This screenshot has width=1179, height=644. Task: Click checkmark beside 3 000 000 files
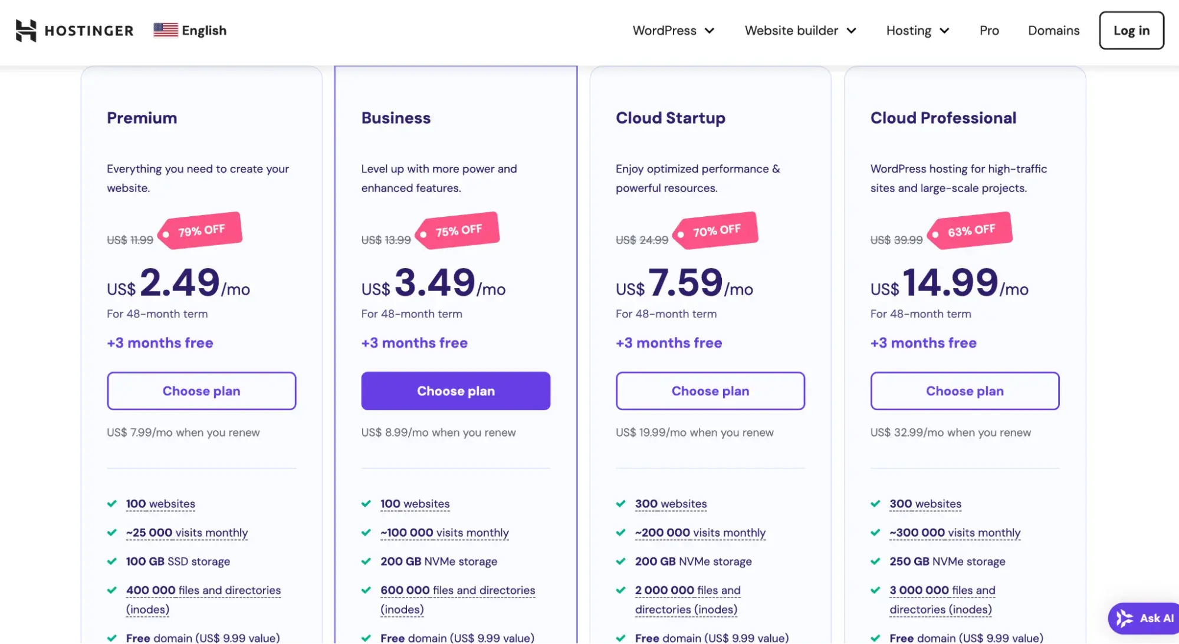click(x=876, y=590)
